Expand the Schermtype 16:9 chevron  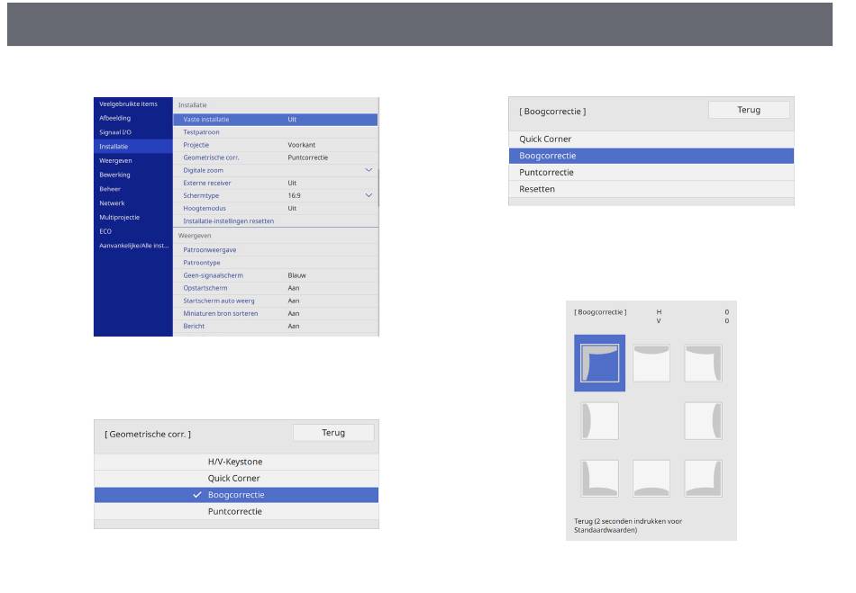[369, 195]
